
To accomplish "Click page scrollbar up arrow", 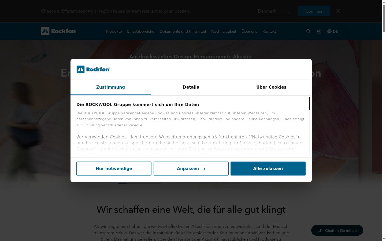I will (x=384, y=2).
